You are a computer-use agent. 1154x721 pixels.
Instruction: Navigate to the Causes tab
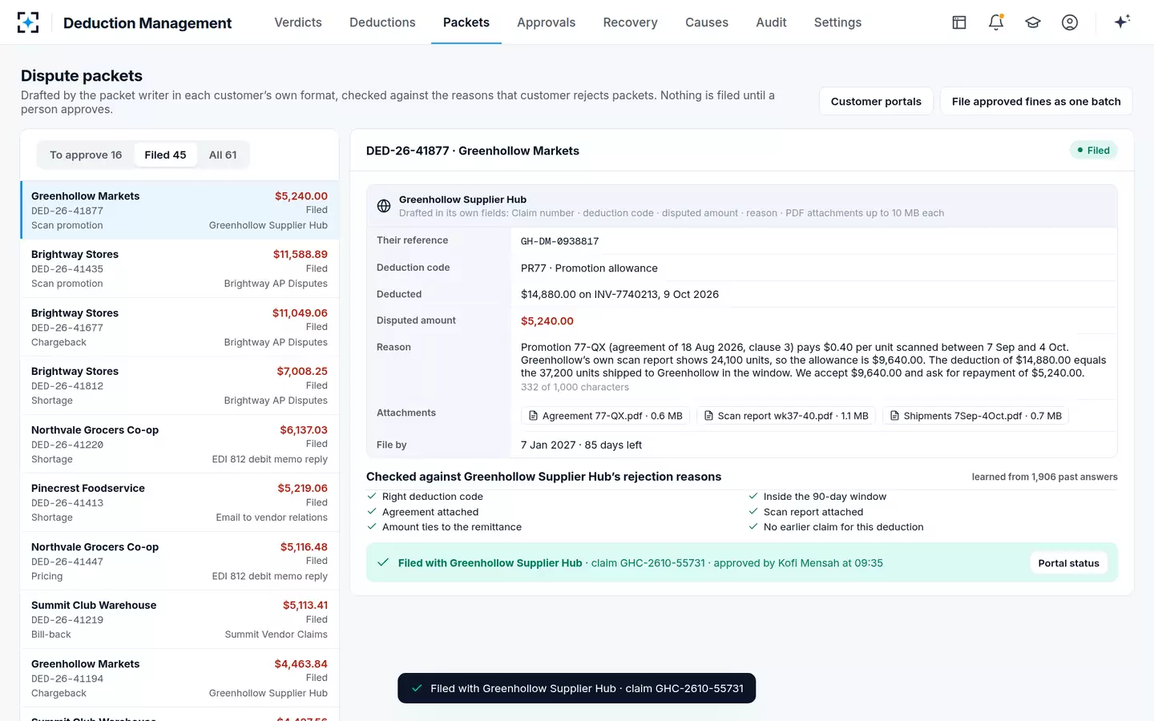707,22
